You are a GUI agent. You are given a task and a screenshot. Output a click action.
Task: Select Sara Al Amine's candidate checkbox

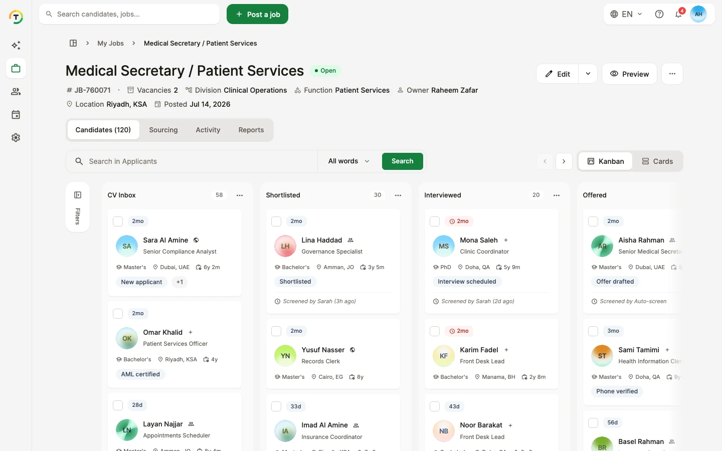[x=118, y=221]
